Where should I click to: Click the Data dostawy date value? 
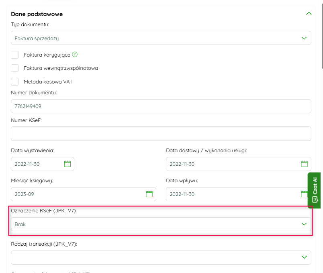pyautogui.click(x=182, y=164)
